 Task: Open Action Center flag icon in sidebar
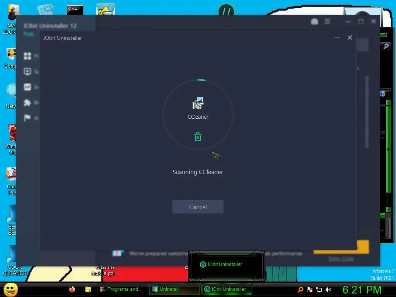pyautogui.click(x=27, y=118)
